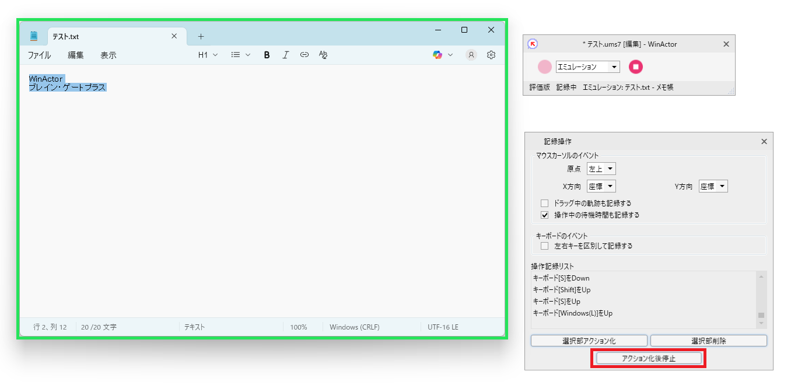
Task: Maximize the Notepad window
Action: point(464,30)
